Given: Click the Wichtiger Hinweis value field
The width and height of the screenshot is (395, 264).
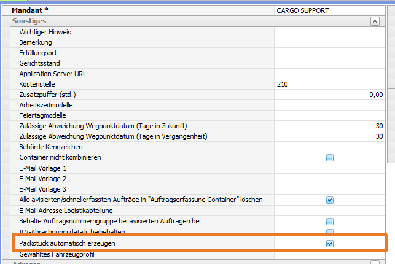Looking at the screenshot, I should 329,31.
